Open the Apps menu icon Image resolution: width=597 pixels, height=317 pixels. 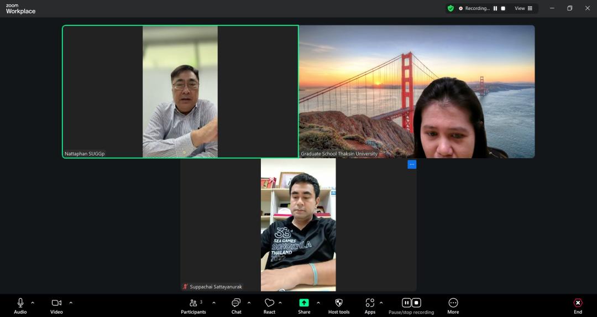point(370,305)
